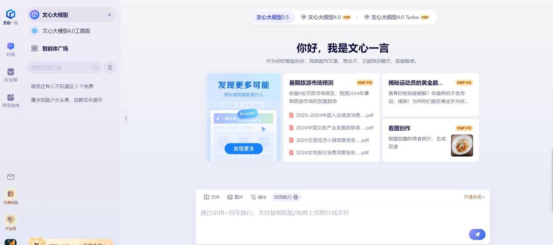Open 智能体广场 agent plaza

pos(55,49)
